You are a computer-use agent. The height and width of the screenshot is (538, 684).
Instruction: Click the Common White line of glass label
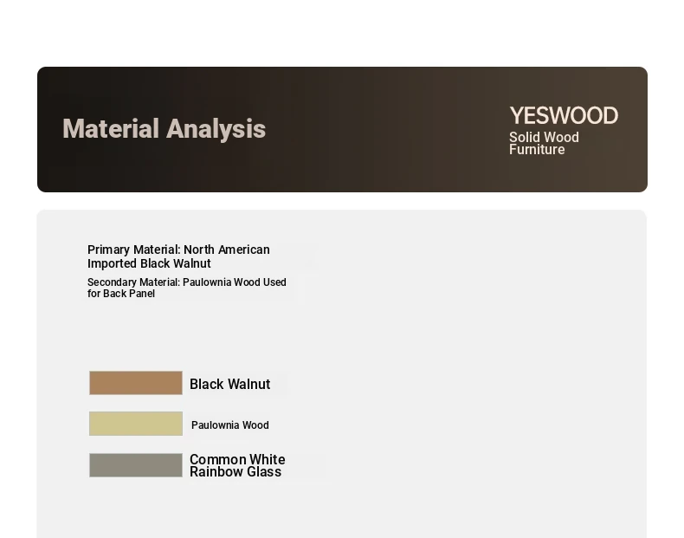237,459
